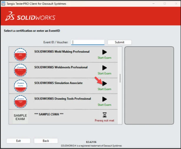181x149 pixels.
Task: Click the Prereq not met label
Action: tap(104, 120)
